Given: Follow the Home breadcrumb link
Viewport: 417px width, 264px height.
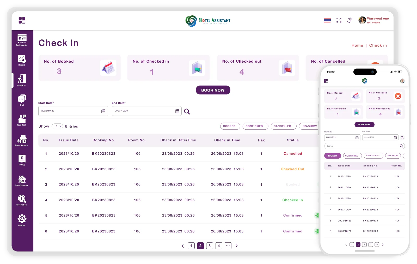Looking at the screenshot, I should pyautogui.click(x=357, y=45).
